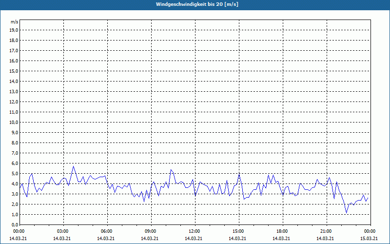Screen dimensions: 390x244
Task: Click the "15:00" time label
Action: point(239,231)
